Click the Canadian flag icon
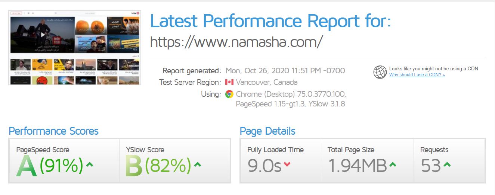The image size is (495, 195). click(x=229, y=82)
